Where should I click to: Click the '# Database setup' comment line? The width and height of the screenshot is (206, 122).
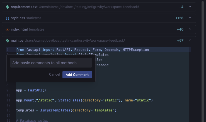(32, 120)
